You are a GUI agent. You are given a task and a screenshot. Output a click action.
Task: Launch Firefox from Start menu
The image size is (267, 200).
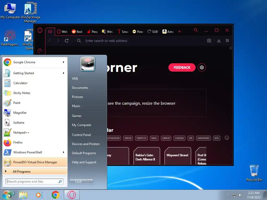tap(35, 142)
